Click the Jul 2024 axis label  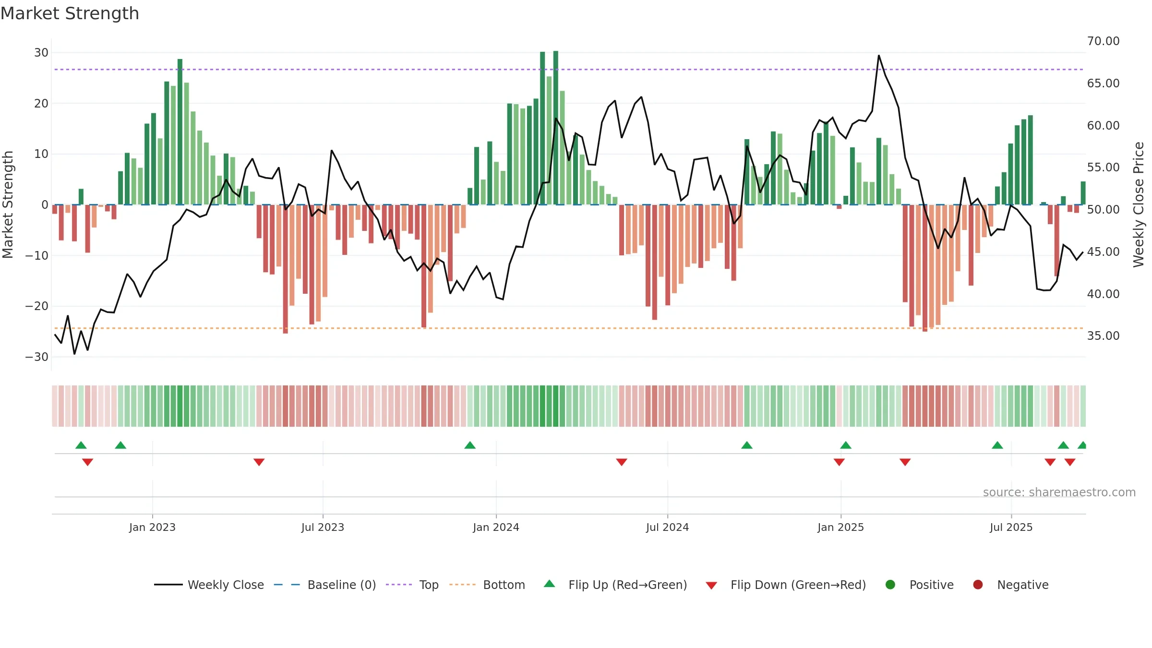coord(667,527)
